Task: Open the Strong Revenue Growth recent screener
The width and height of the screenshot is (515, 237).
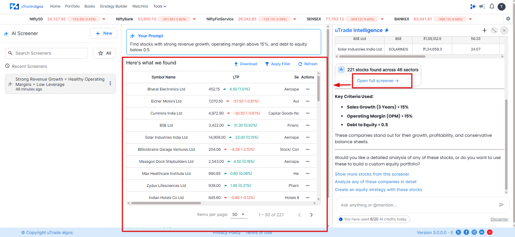Action: click(x=60, y=84)
